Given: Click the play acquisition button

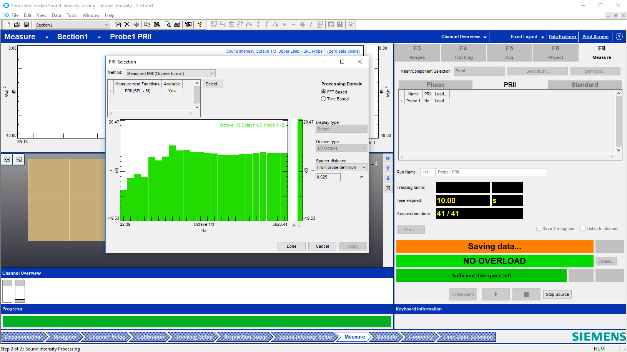Looking at the screenshot, I should pos(496,294).
